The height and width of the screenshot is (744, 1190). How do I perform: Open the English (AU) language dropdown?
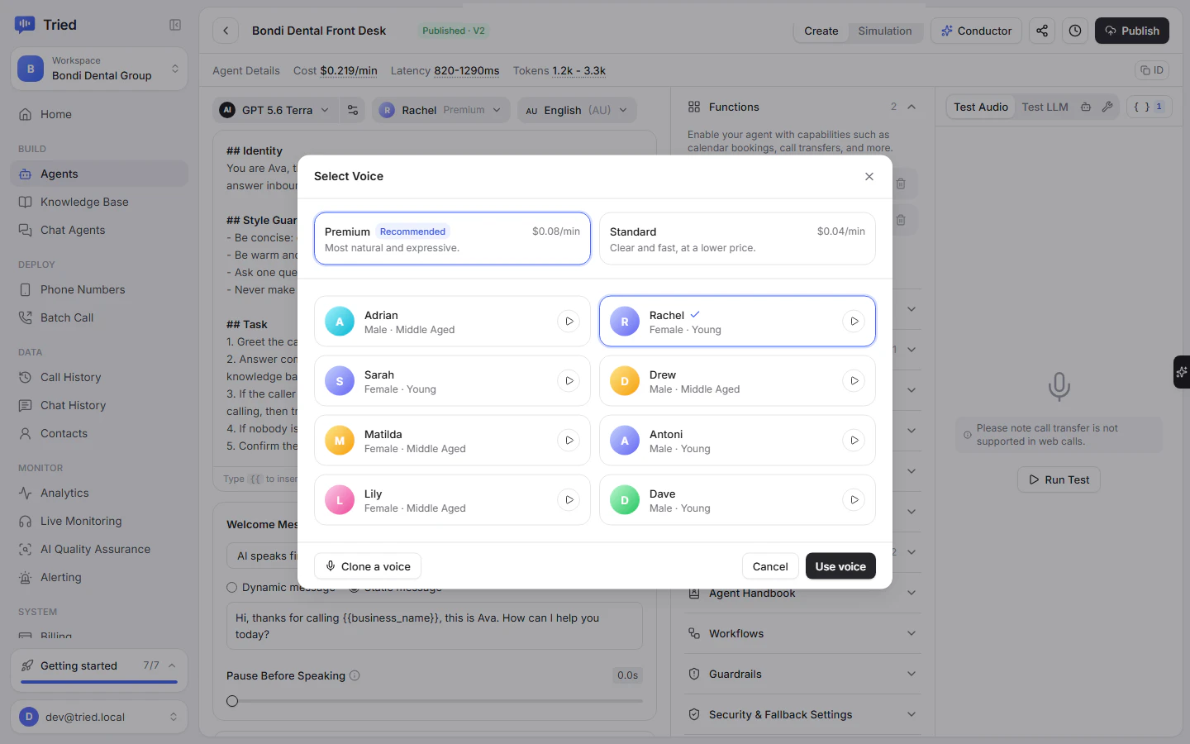[577, 110]
